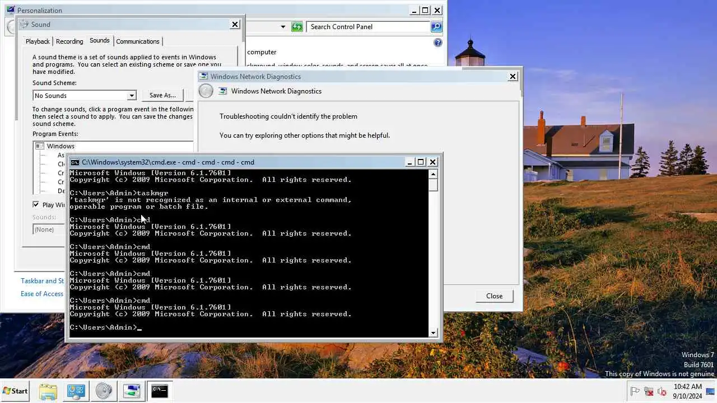Switch to the Recording tab
The width and height of the screenshot is (717, 403).
click(x=69, y=41)
